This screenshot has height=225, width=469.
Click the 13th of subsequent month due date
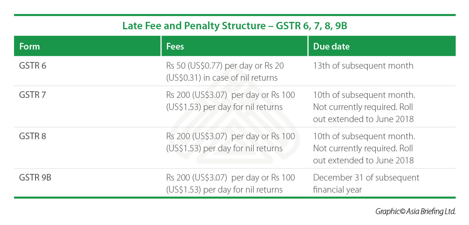coord(363,66)
